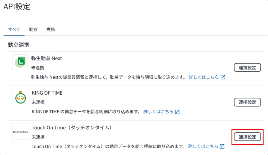This screenshot has width=268, height=155.
Task: Click the API設定 page heading
Action: [17, 7]
